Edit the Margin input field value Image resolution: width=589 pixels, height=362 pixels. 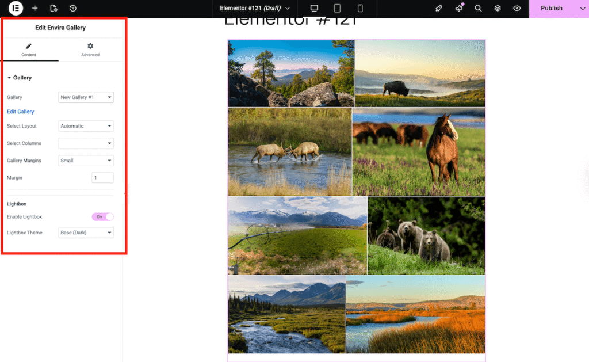[x=102, y=177]
